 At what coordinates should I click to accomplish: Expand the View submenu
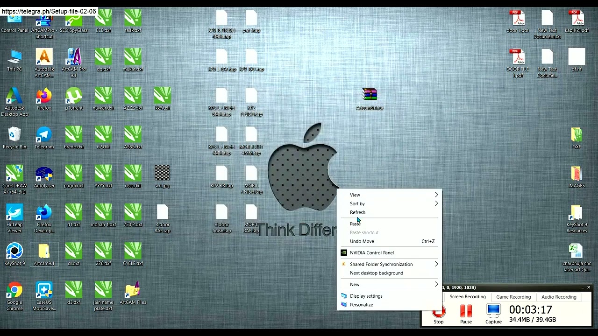tap(390, 195)
